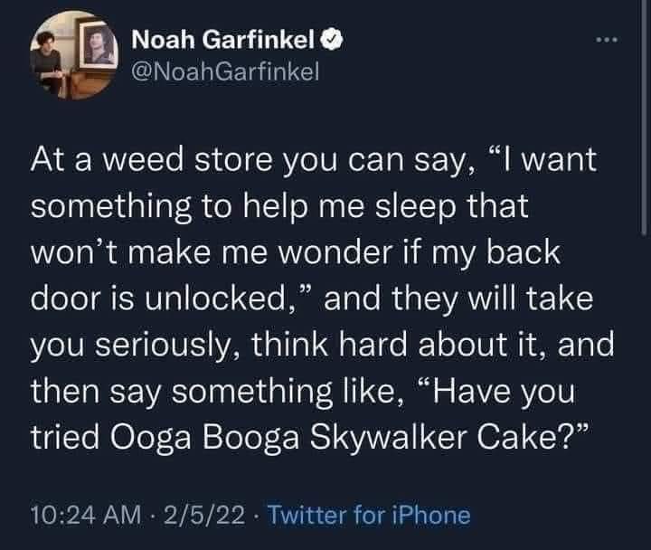The height and width of the screenshot is (550, 651).
Task: Click the phrase 'door is unlocked'
Action: pos(156,299)
